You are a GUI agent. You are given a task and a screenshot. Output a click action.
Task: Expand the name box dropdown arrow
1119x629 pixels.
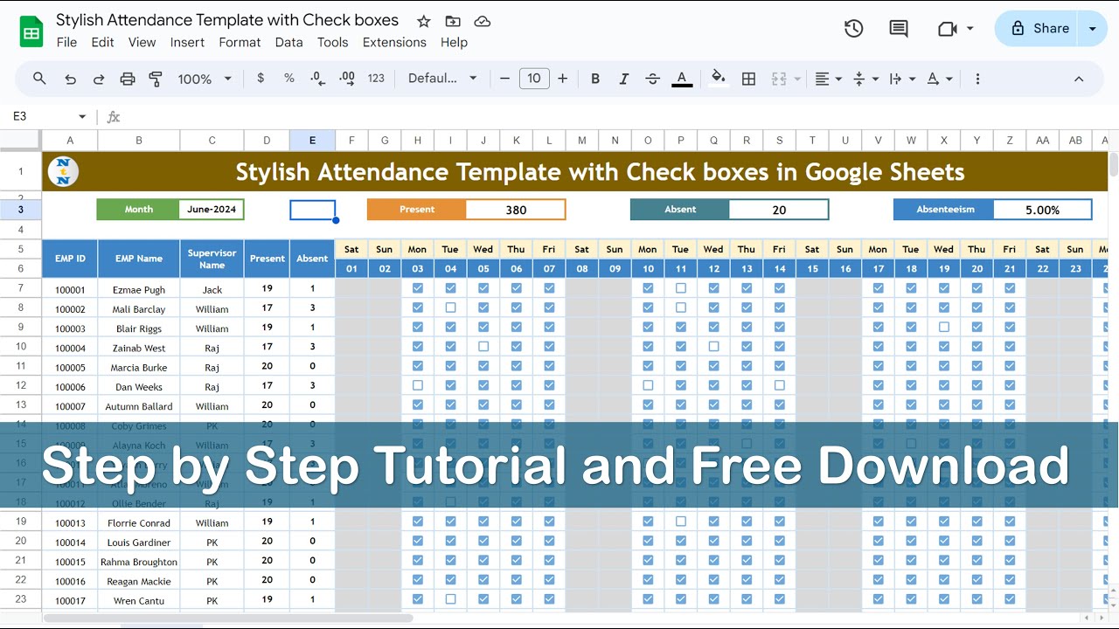(x=82, y=116)
